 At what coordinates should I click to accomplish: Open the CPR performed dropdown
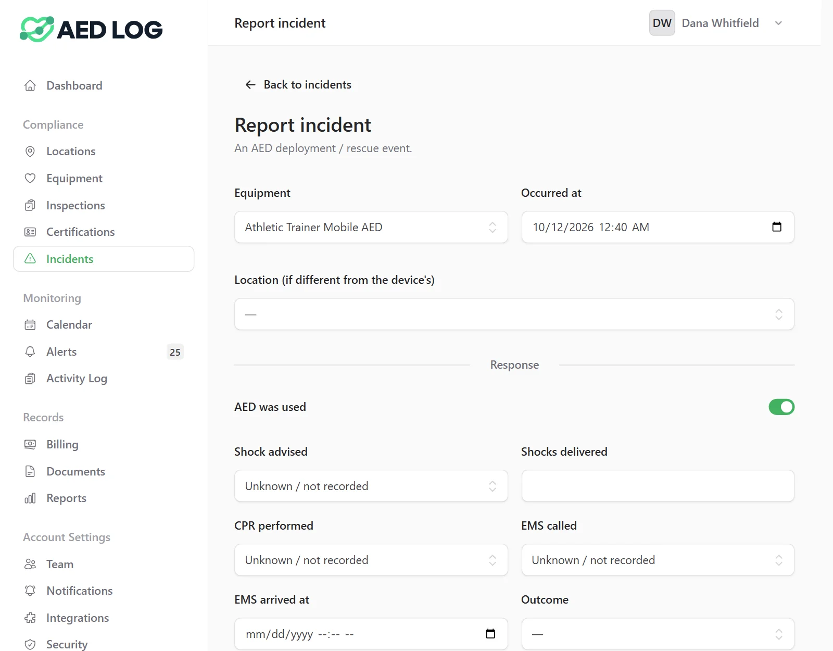tap(371, 560)
